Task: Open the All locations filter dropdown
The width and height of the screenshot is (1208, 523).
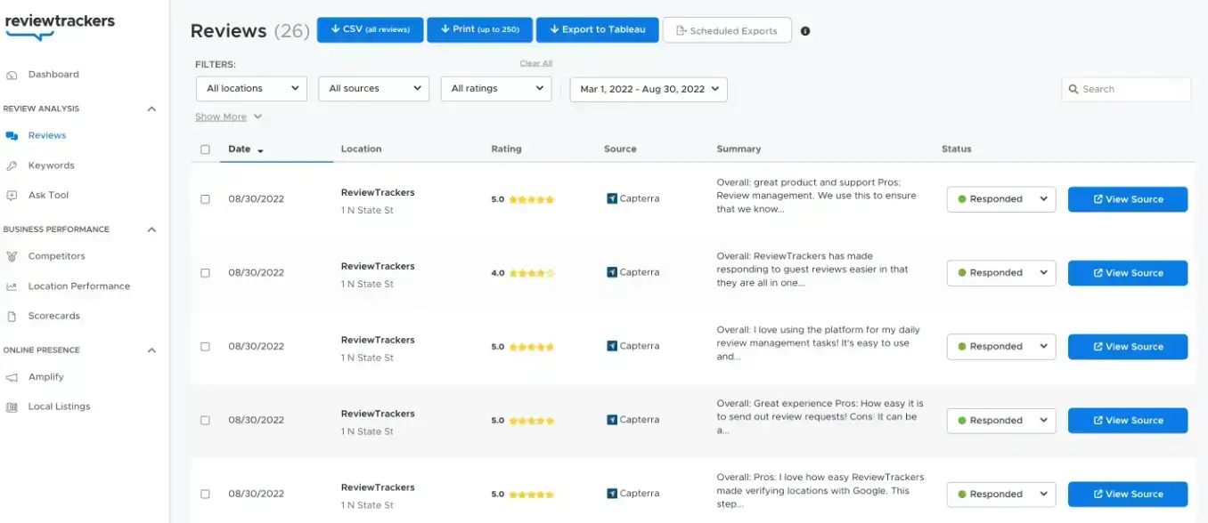Action: tap(251, 89)
